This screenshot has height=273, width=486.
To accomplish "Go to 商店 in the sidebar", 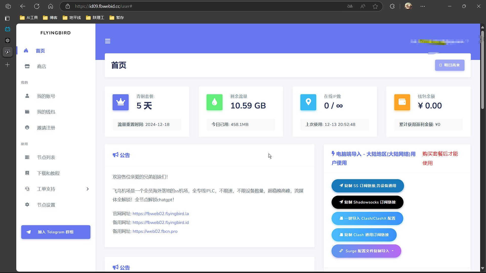I will [42, 66].
